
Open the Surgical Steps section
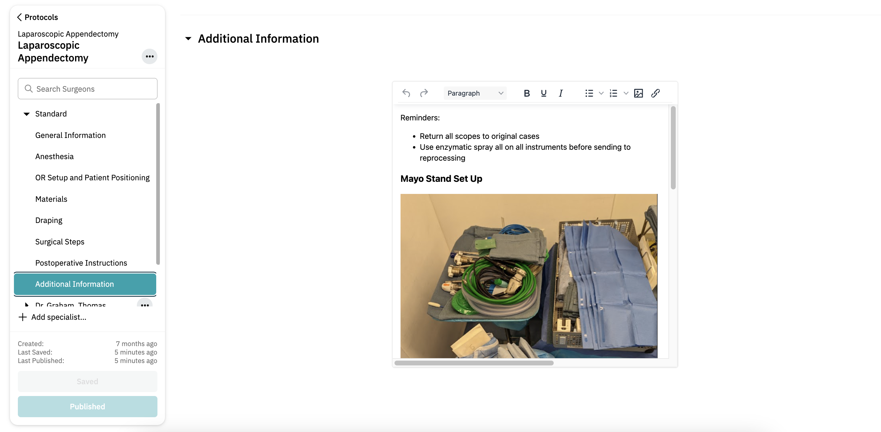(x=60, y=242)
